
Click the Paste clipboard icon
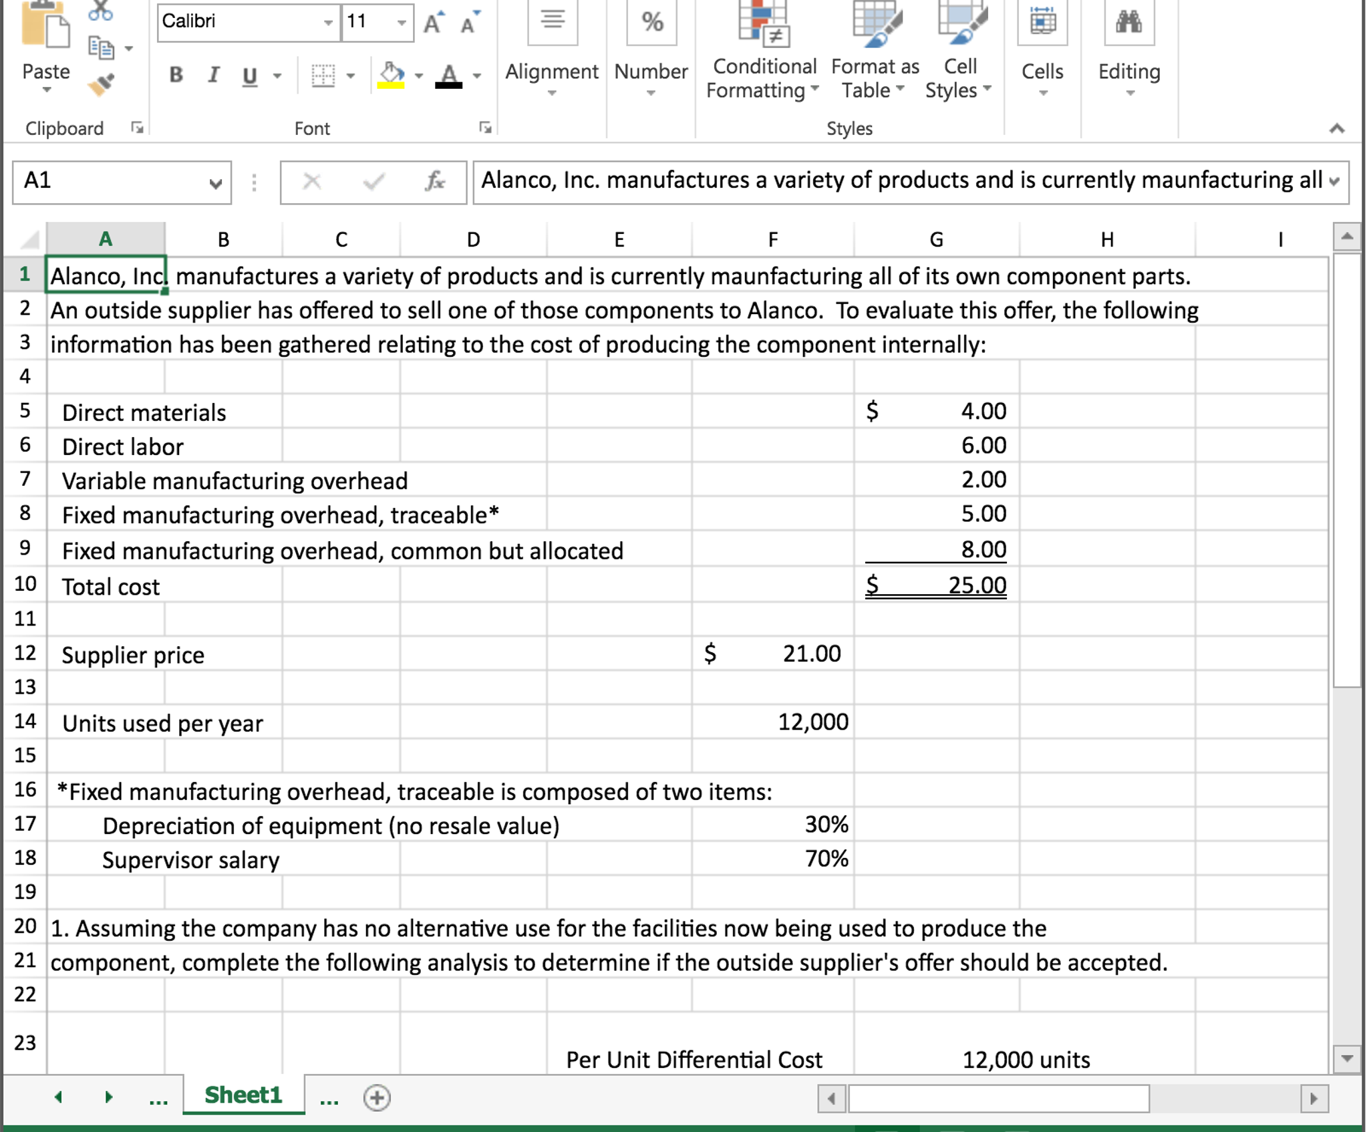click(x=45, y=25)
